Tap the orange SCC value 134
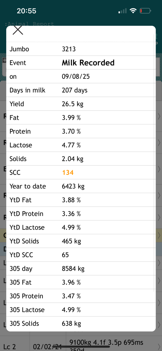Screen dimensions: 162x351 (68, 173)
